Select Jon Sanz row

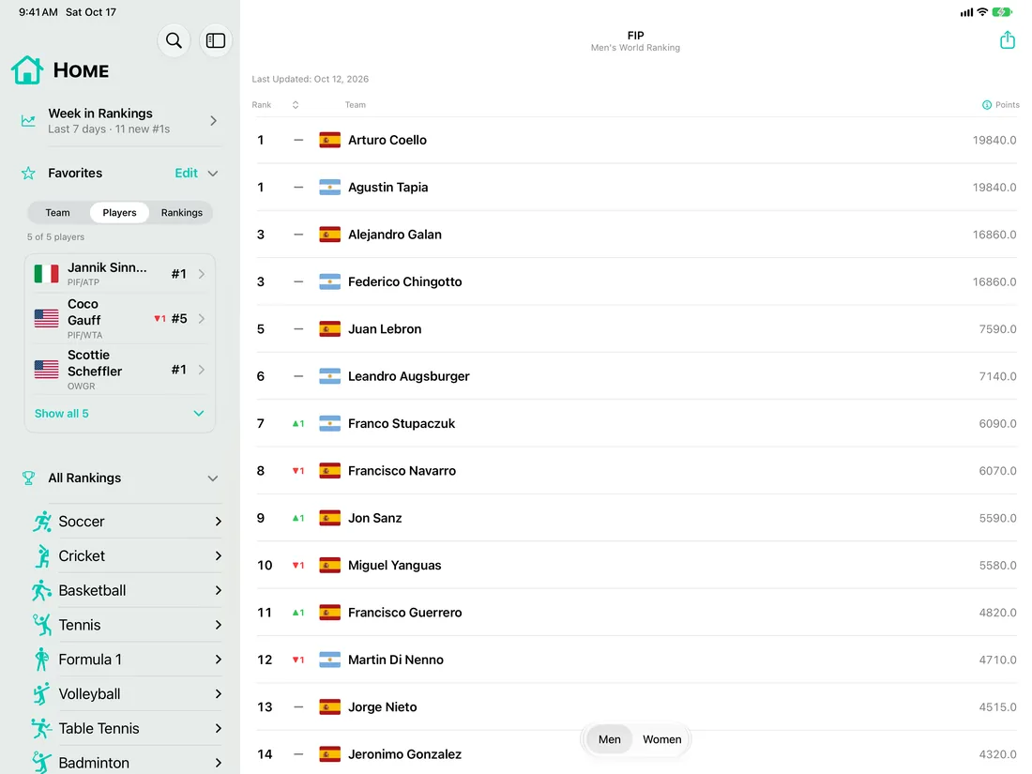636,518
